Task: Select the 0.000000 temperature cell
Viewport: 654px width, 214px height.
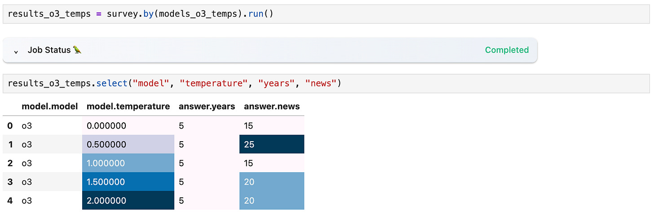Action: click(x=128, y=125)
